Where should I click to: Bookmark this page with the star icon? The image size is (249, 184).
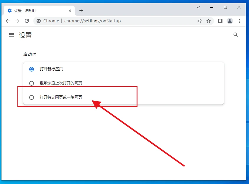(209, 21)
